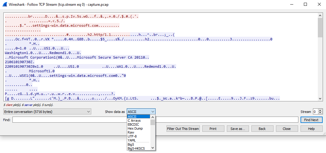Viewport: 326px width, 153px height.
Task: Decrement the Stream number spinner
Action: point(321,113)
